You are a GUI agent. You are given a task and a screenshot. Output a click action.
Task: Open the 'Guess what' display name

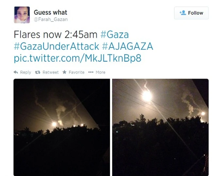coord(50,12)
